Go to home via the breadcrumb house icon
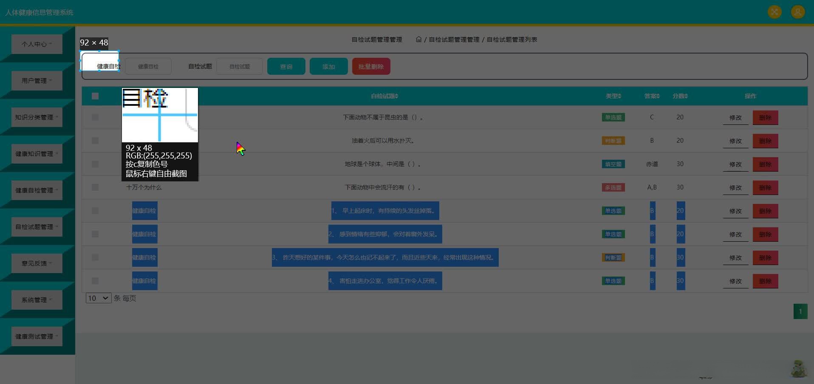814x384 pixels. (418, 39)
